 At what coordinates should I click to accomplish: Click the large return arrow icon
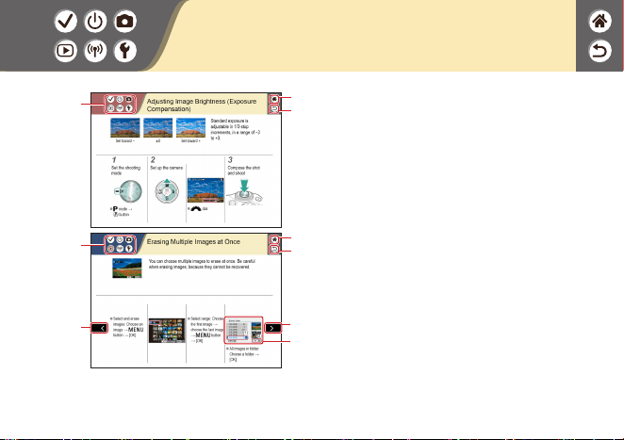point(599,51)
